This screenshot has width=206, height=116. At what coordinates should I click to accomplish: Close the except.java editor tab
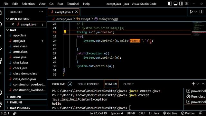77,12
